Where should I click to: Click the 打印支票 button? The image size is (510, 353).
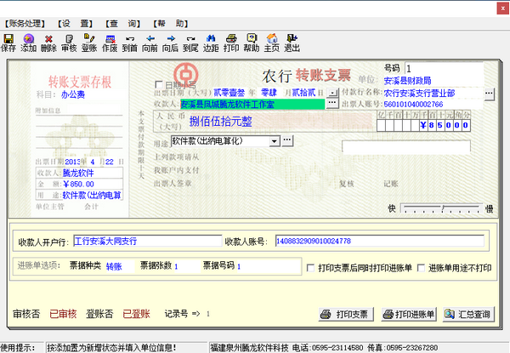[x=346, y=315]
